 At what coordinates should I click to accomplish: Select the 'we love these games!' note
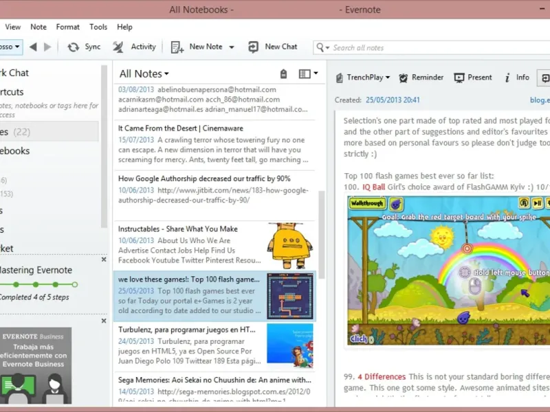point(214,296)
